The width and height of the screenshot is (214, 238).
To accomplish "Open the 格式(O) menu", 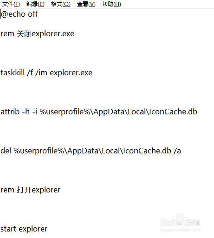I will (61, 4).
